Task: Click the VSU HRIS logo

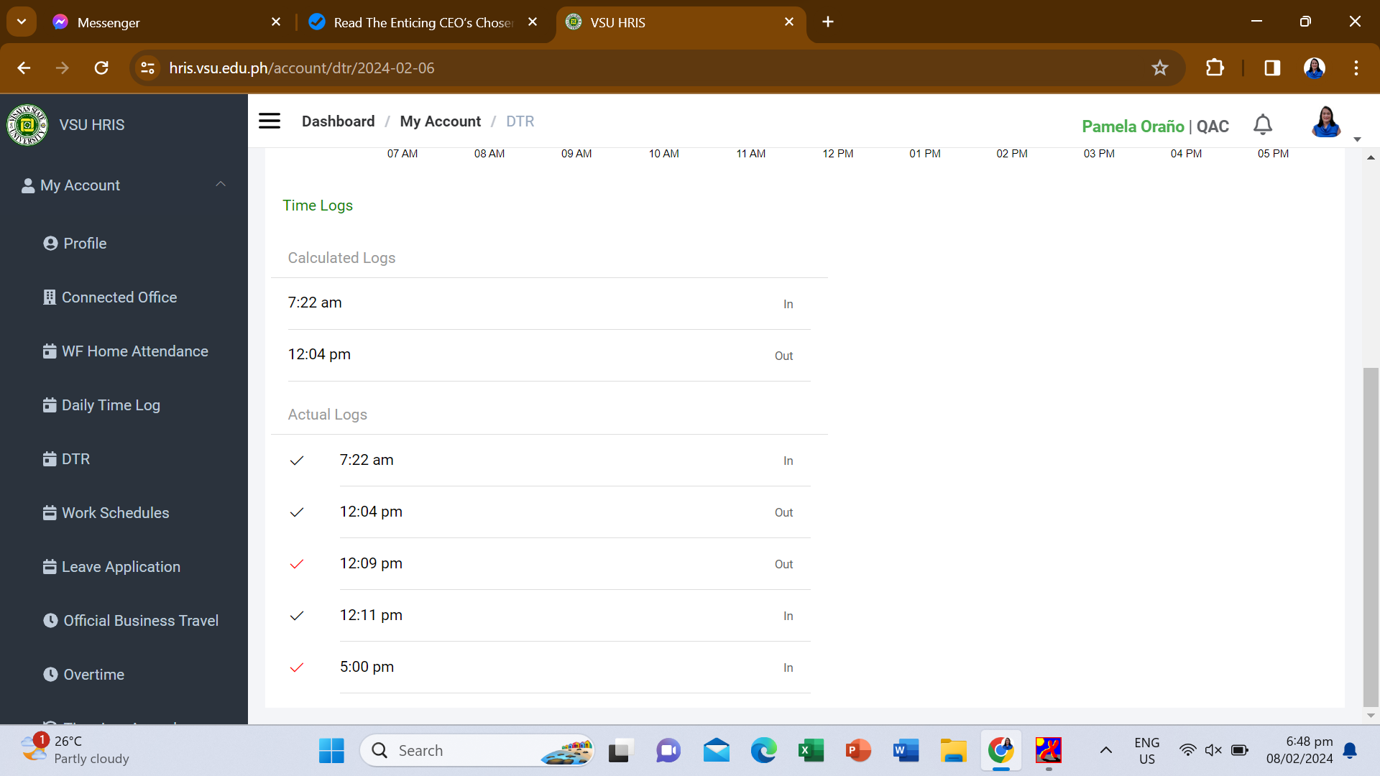Action: [27, 125]
